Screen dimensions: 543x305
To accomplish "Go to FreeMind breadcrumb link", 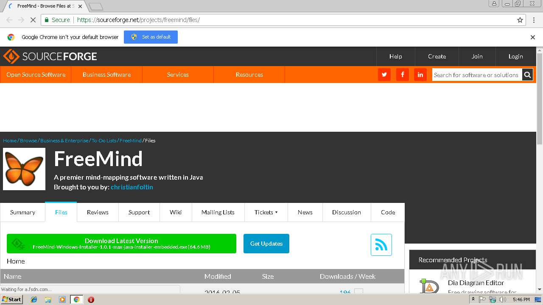I will [131, 140].
